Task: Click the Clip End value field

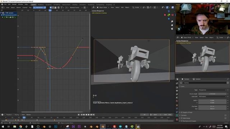Action: click(x=212, y=109)
